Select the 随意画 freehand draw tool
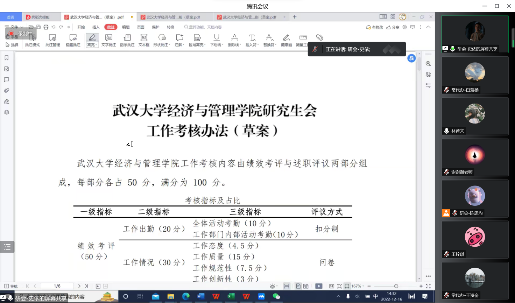This screenshot has height=303, width=515. coord(286,40)
